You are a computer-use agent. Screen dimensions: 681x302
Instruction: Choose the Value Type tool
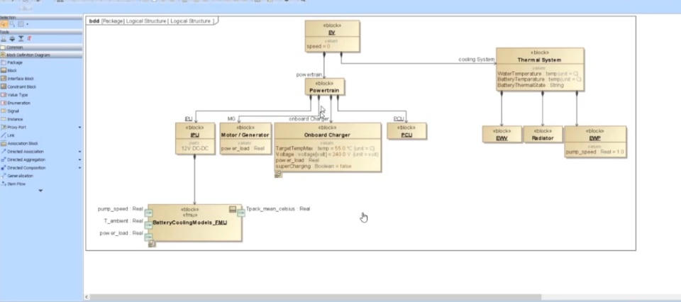(x=14, y=94)
